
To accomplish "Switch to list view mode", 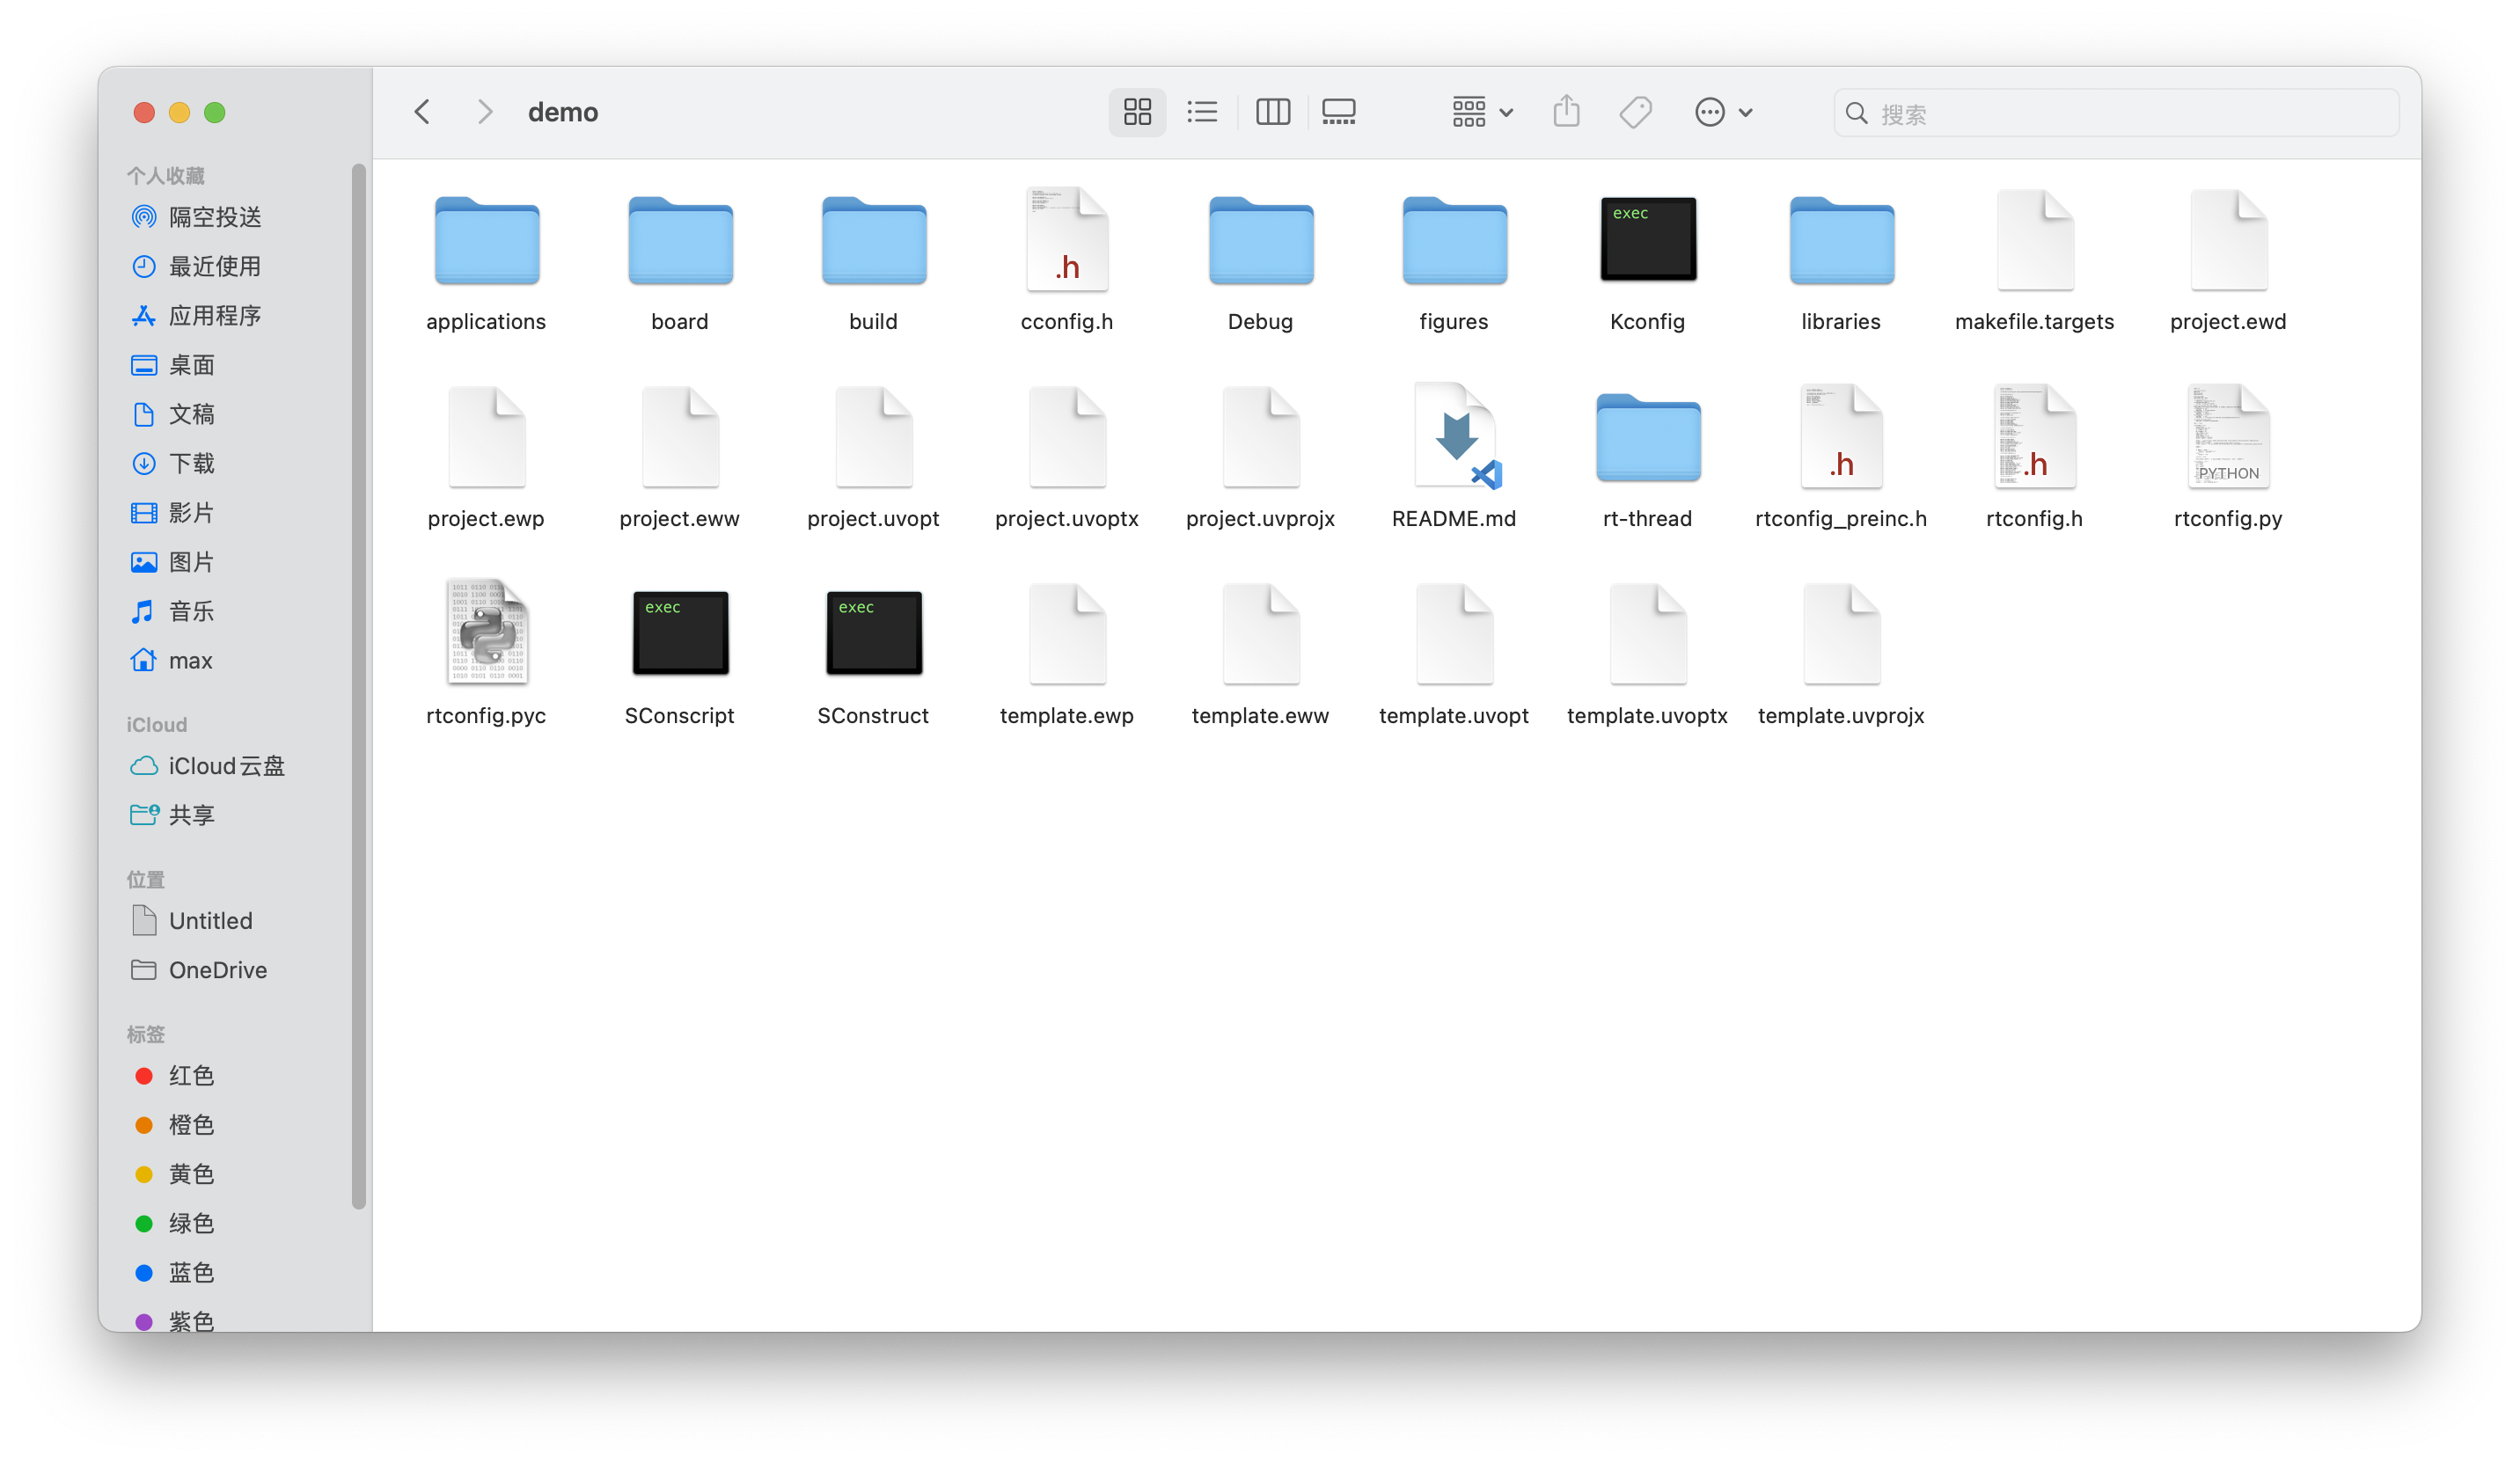I will click(x=1202, y=112).
